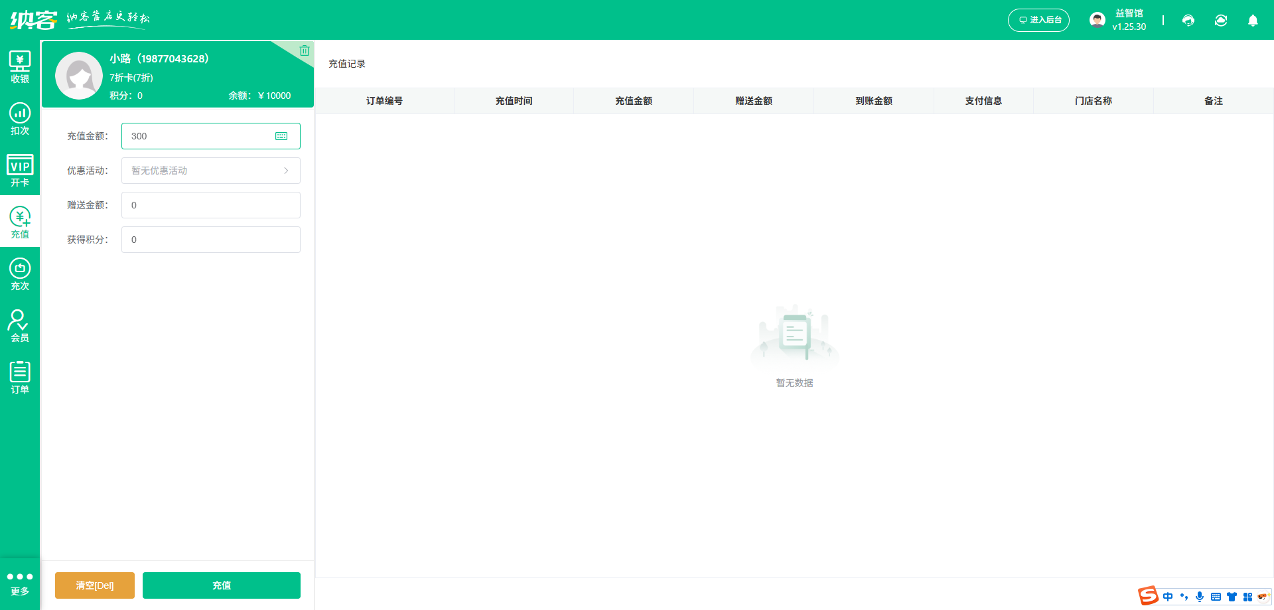Open the 会员 member sidebar icon
This screenshot has width=1274, height=610.
(x=20, y=326)
